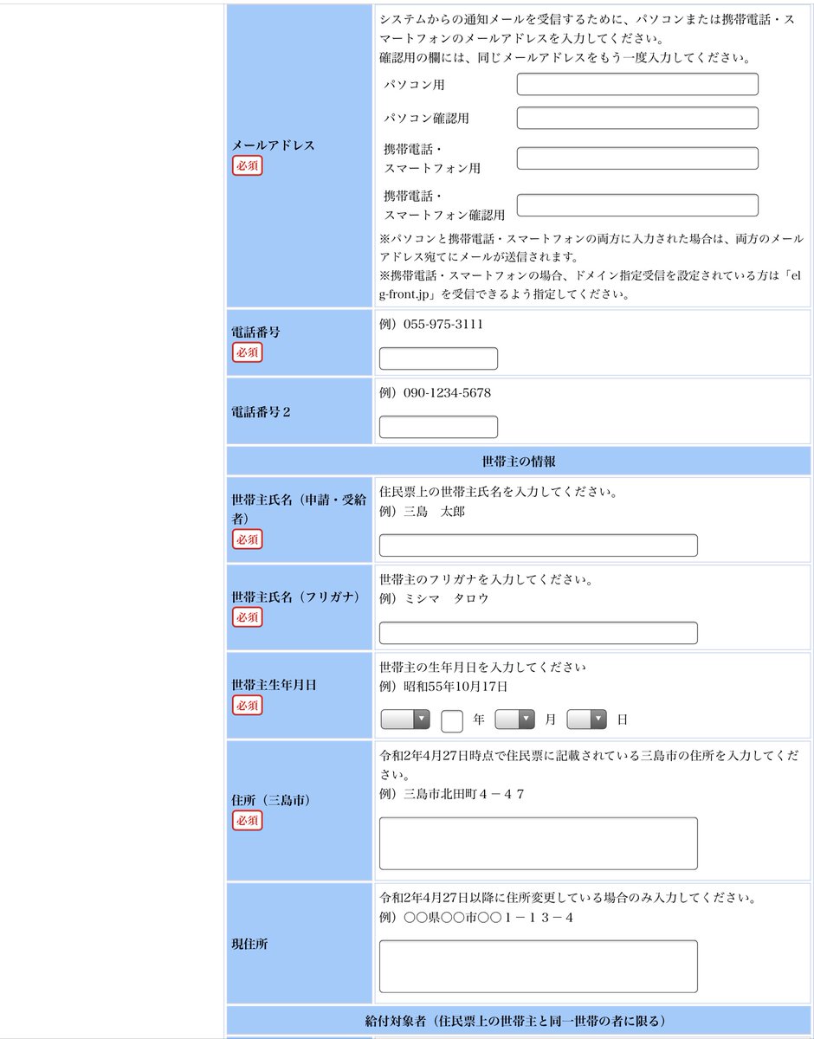Click the 必須 badge under メールアドレス
The width and height of the screenshot is (814, 1039).
246,164
